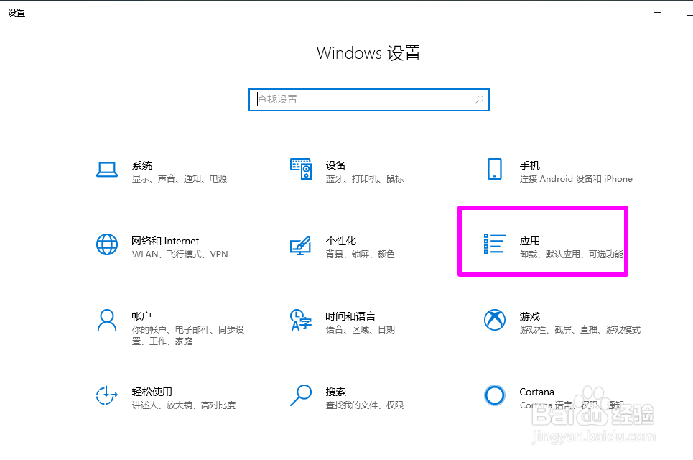
Task: Select the Cortana circle icon
Action: (495, 395)
